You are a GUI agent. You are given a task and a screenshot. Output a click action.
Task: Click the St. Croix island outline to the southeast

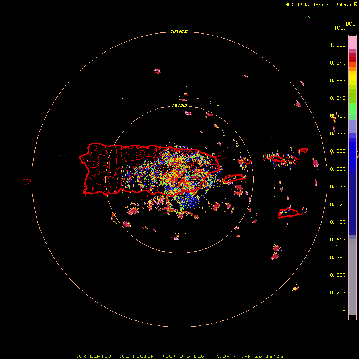tap(289, 213)
